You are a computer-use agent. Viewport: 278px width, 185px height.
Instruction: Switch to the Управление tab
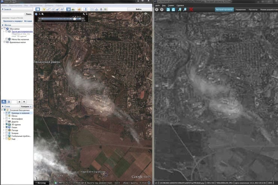click(240, 9)
